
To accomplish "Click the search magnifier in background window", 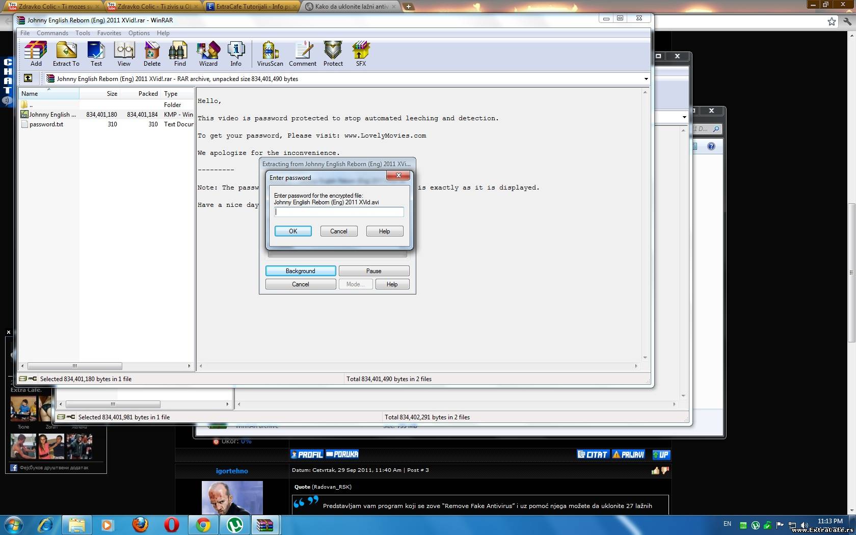I will (716, 129).
